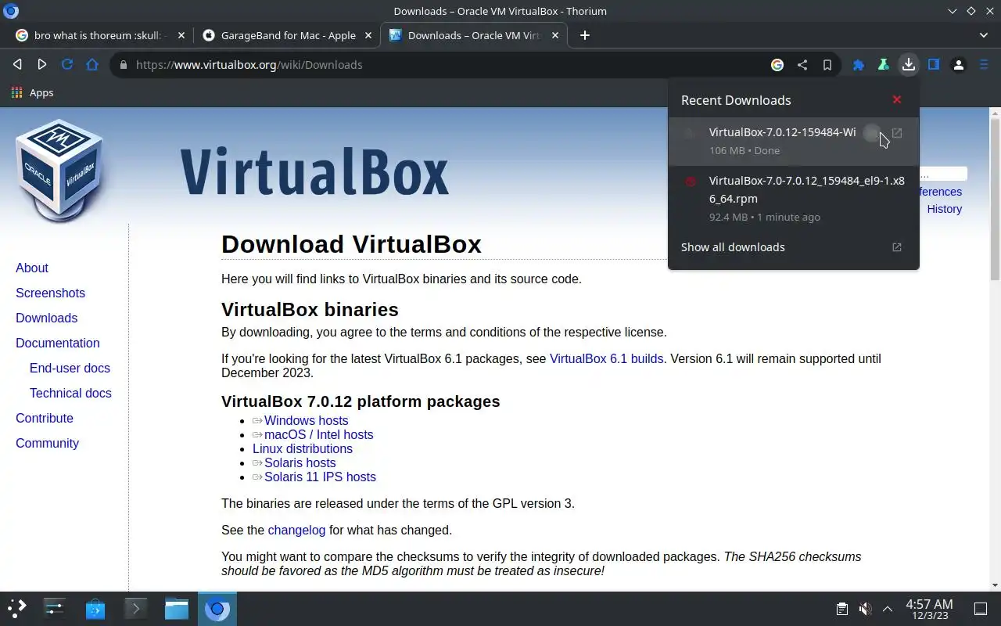Close the VirtualBox Downloads tab
The height and width of the screenshot is (626, 1001).
click(x=556, y=35)
